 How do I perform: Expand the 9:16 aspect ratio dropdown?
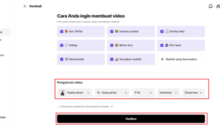pyautogui.click(x=143, y=93)
